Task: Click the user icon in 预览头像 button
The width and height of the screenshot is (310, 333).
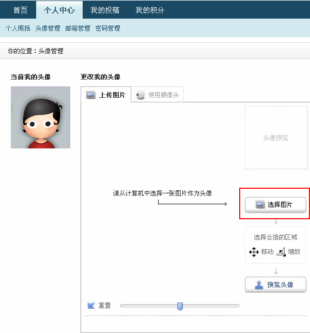Action: coord(260,285)
